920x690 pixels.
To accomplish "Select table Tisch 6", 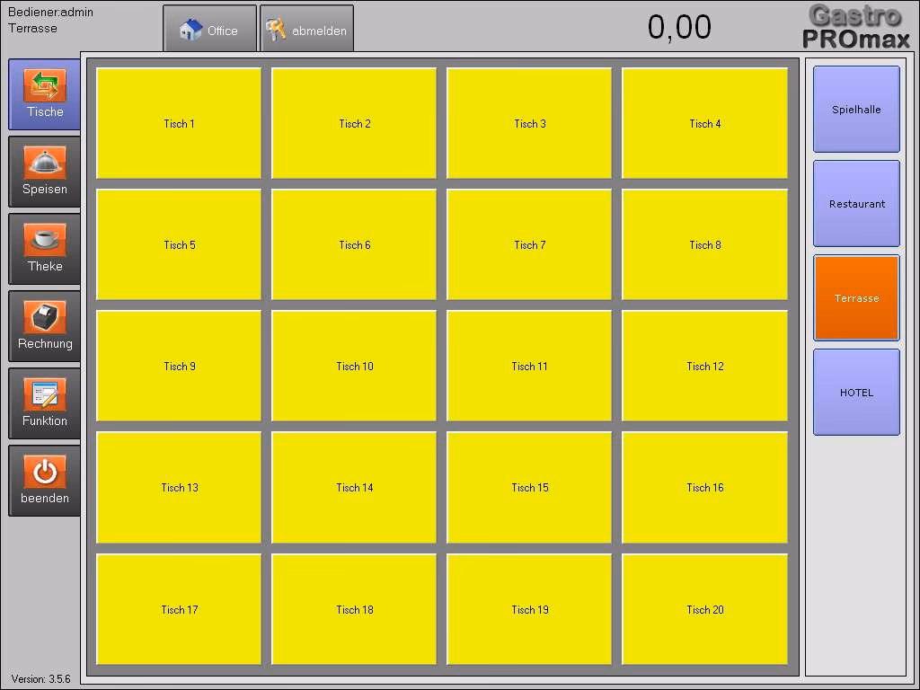I will pyautogui.click(x=354, y=245).
